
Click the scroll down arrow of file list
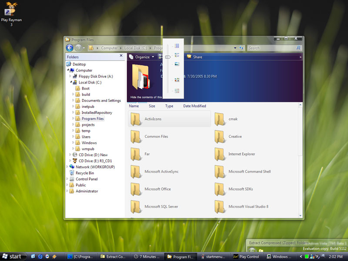tap(300, 215)
